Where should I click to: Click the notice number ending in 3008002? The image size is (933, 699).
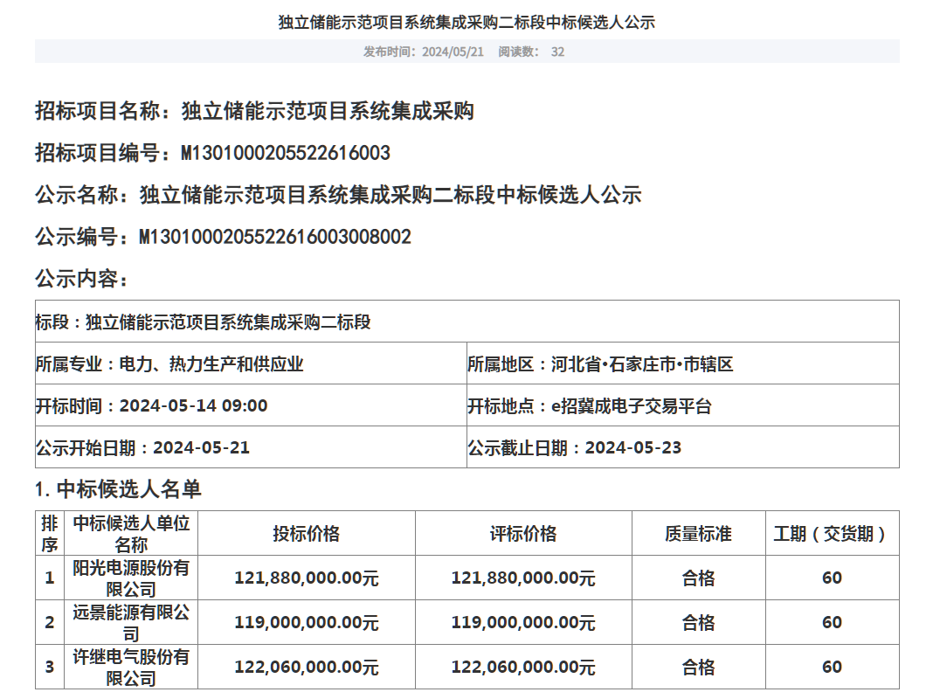(x=275, y=237)
